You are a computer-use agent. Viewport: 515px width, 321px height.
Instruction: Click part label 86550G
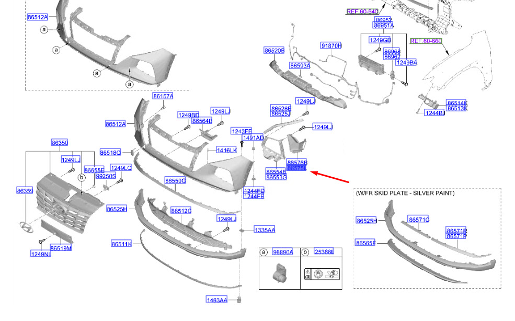(175, 181)
